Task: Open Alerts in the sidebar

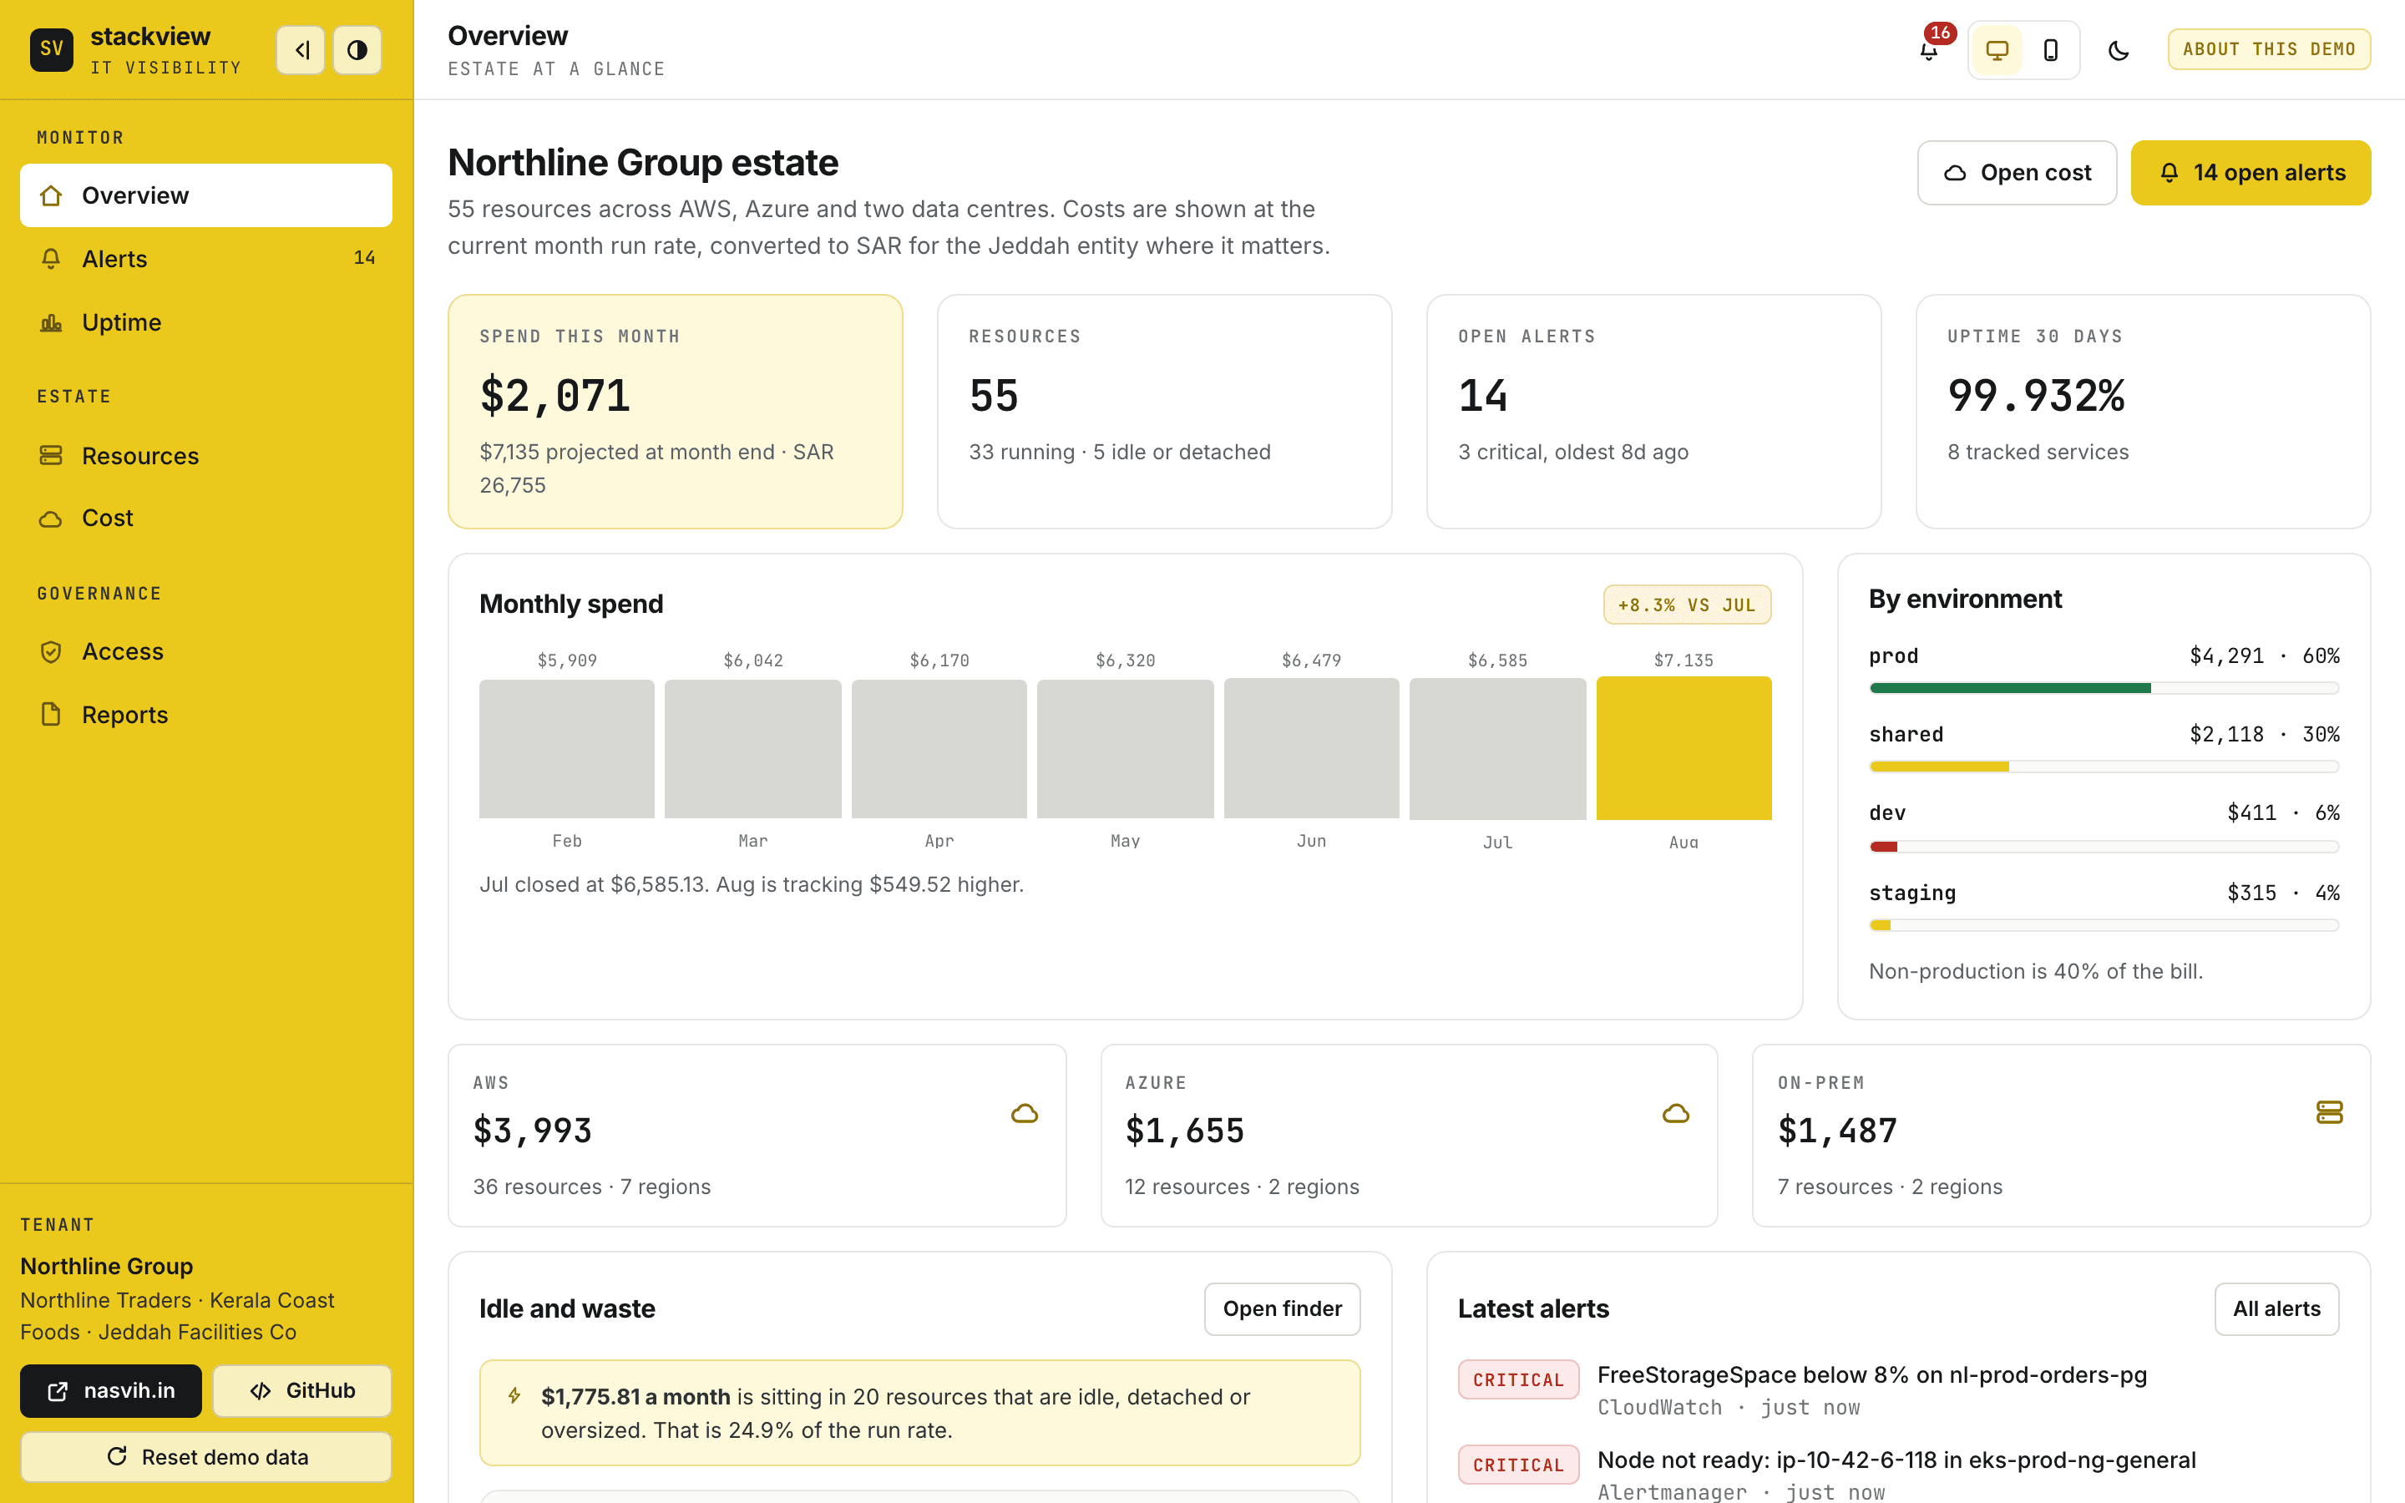Action: click(205, 259)
